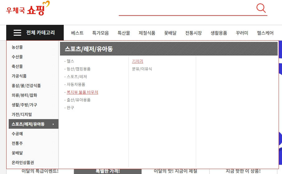This screenshot has width=282, height=174.
Task: Open 이달의 맛! 지금이 제철 tab
Action: (x=176, y=171)
